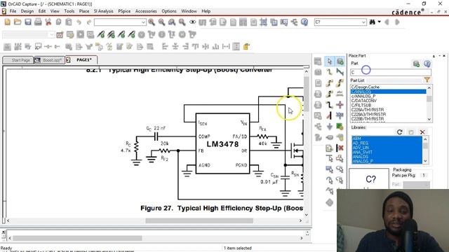Click the Zoom Out magnifier icon
The width and height of the screenshot is (449, 252).
pyautogui.click(x=162, y=22)
